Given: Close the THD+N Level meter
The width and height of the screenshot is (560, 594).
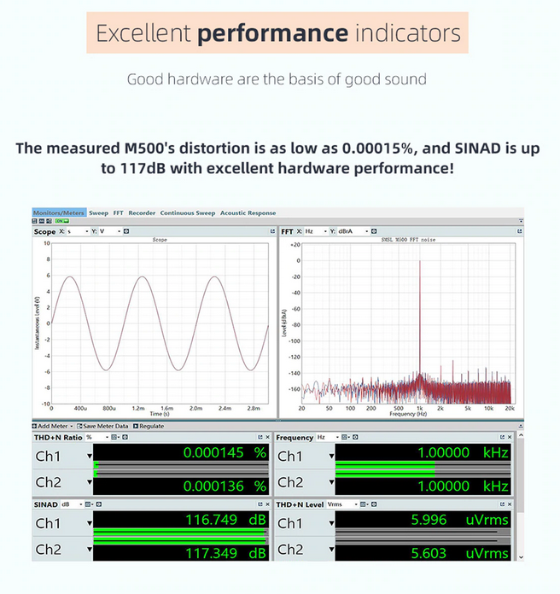Looking at the screenshot, I should click(x=510, y=504).
